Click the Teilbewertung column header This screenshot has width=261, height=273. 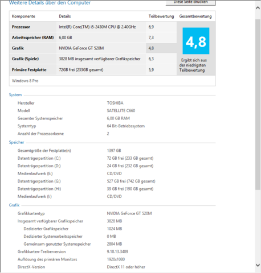161,16
